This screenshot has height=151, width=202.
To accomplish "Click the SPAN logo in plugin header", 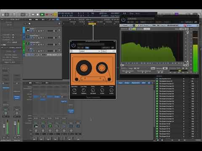I will (188, 25).
